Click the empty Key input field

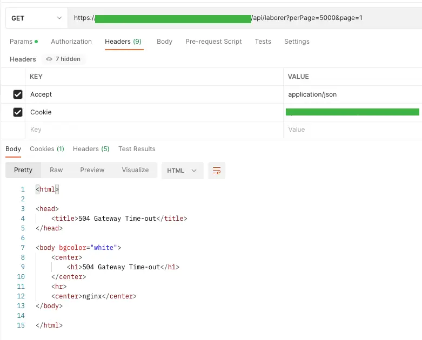click(151, 130)
